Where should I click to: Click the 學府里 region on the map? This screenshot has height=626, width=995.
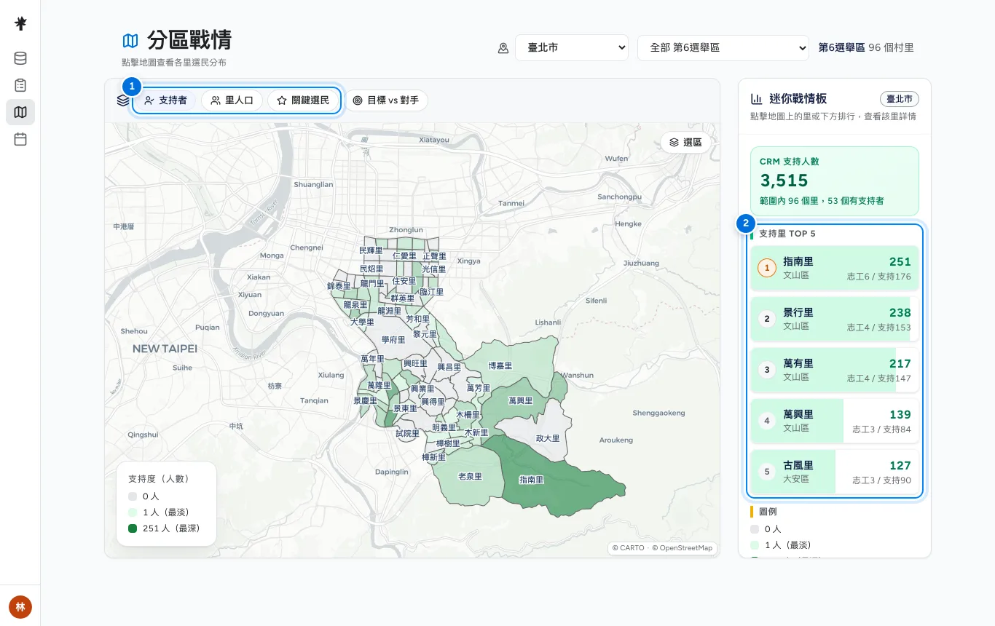pyautogui.click(x=393, y=340)
